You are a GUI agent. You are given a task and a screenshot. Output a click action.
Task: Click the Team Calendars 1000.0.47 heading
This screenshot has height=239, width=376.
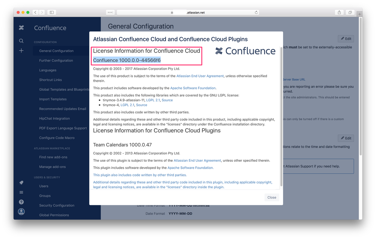click(x=122, y=145)
